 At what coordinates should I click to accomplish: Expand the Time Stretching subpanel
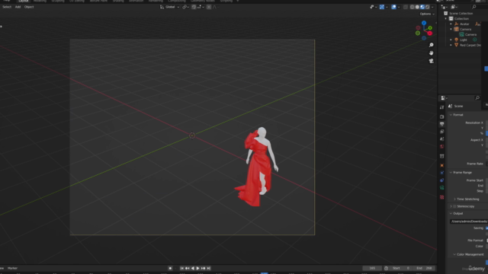[454, 199]
